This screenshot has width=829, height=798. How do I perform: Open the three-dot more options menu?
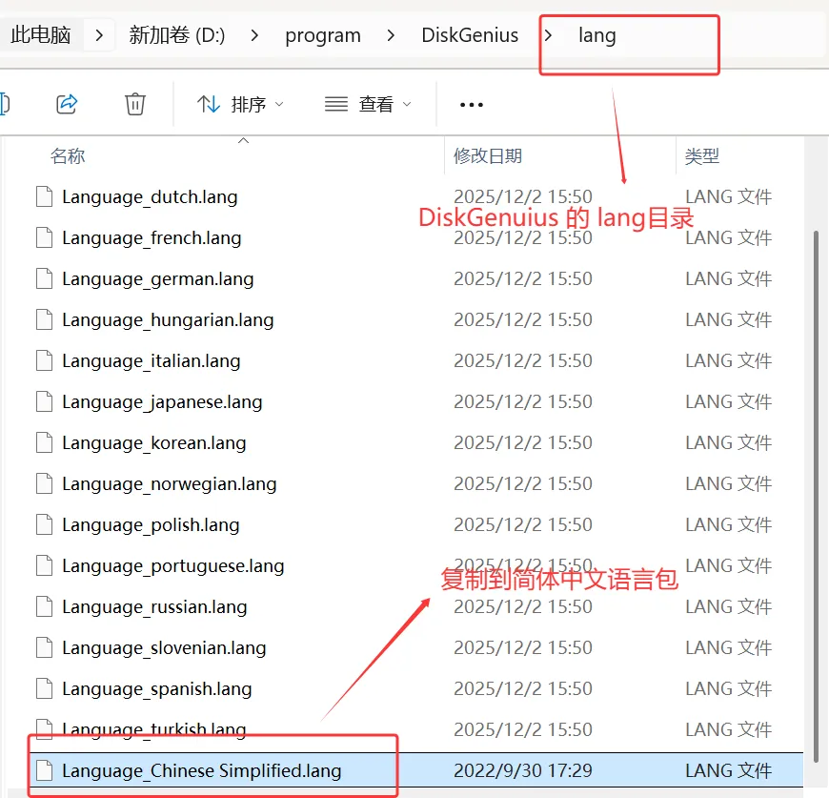tap(471, 105)
